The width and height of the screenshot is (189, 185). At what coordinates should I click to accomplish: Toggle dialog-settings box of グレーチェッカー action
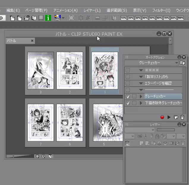click(x=134, y=96)
